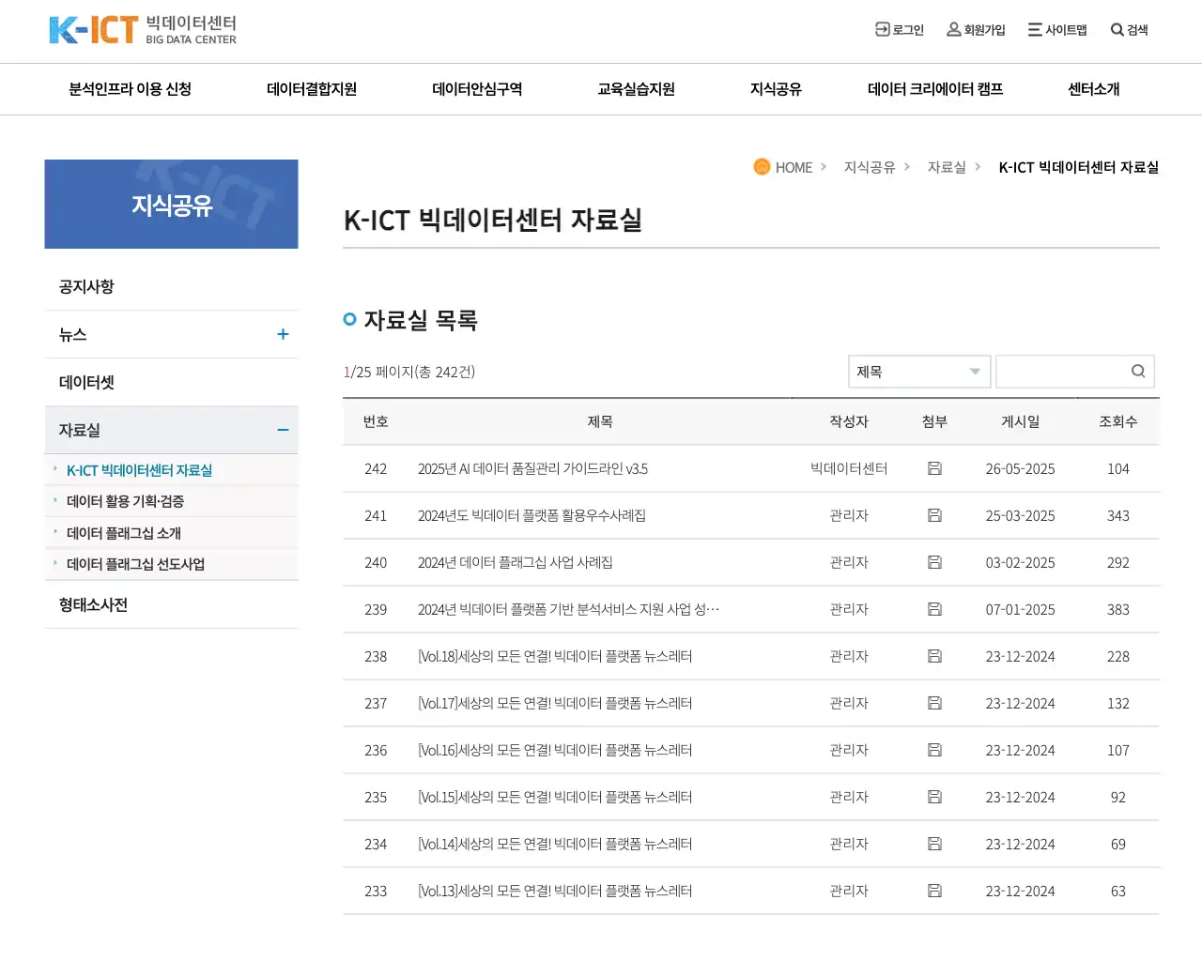
Task: Open the Vol.15 newsletter post
Action: (x=555, y=797)
